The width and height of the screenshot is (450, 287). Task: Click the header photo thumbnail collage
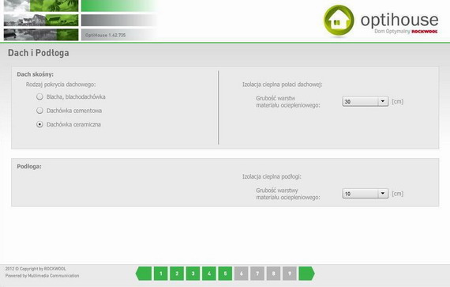(x=41, y=20)
